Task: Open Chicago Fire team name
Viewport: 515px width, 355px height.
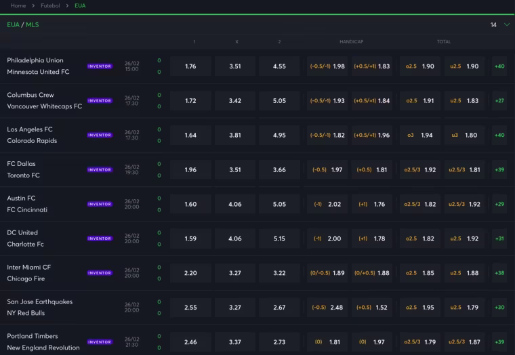Action: 26,278
